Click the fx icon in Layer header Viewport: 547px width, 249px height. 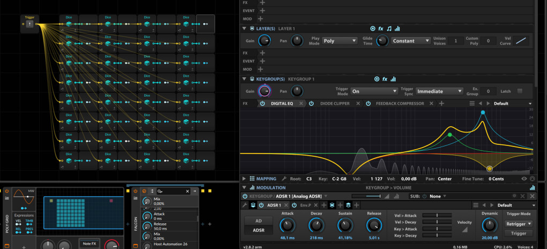[381, 28]
